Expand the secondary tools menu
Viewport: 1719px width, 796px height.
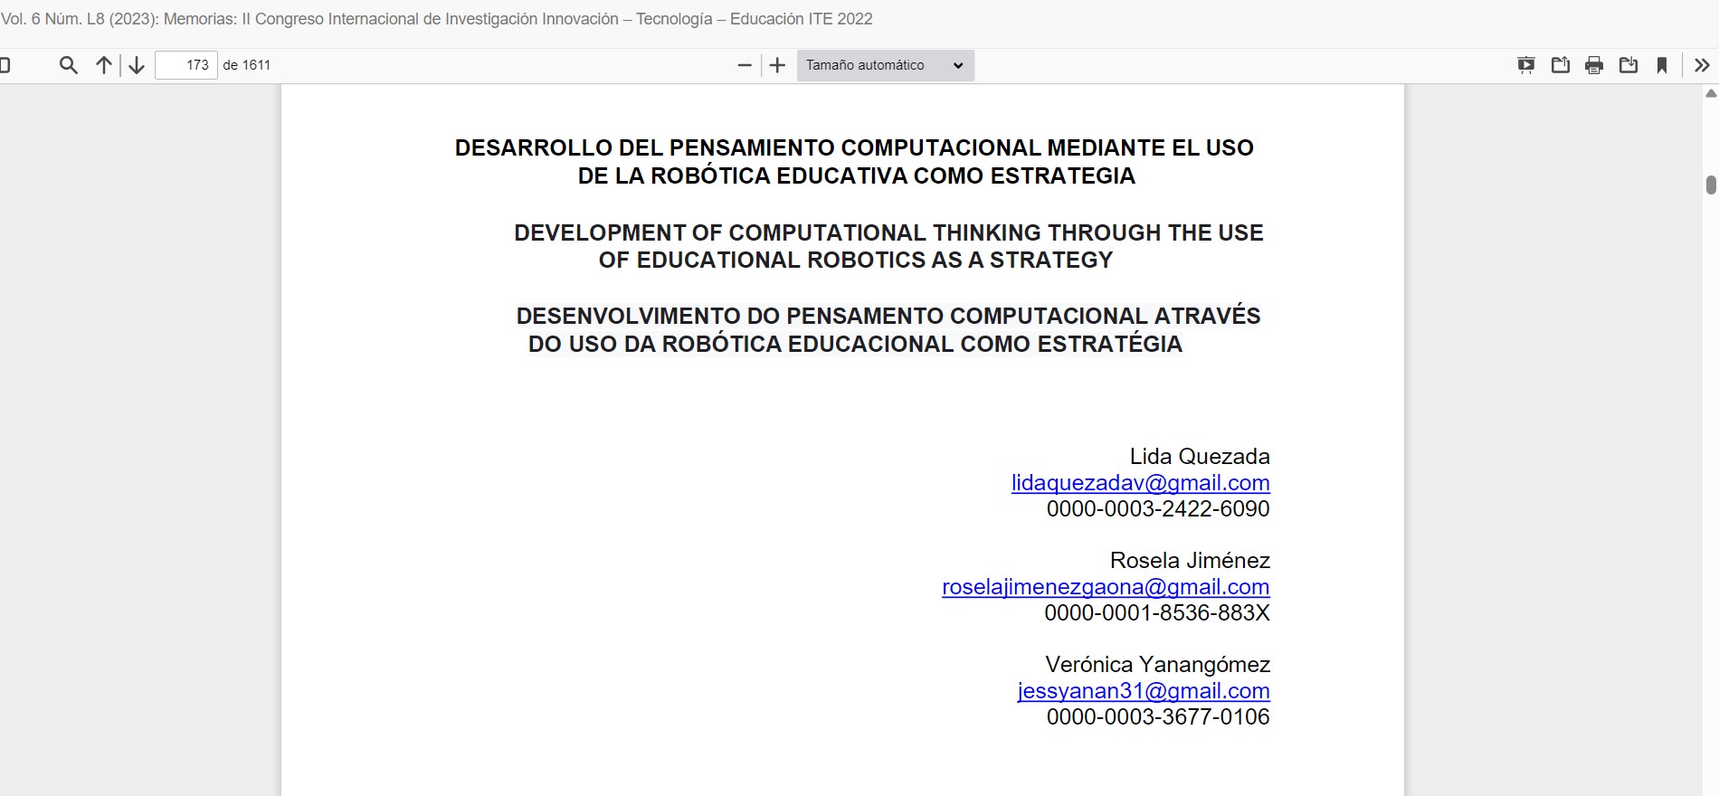pos(1702,65)
